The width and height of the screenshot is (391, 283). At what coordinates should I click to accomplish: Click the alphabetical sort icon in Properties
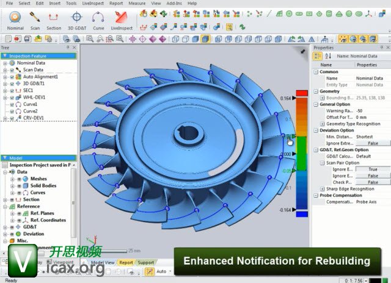point(327,56)
